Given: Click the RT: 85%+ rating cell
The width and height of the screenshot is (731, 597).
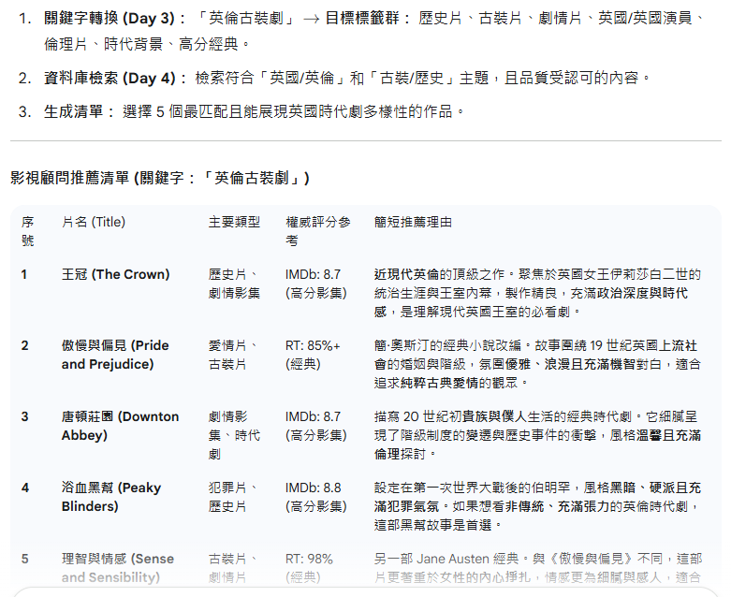Looking at the screenshot, I should (x=313, y=355).
